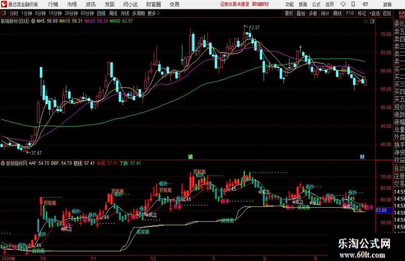Open the mobile phone icon

tap(353, 4)
